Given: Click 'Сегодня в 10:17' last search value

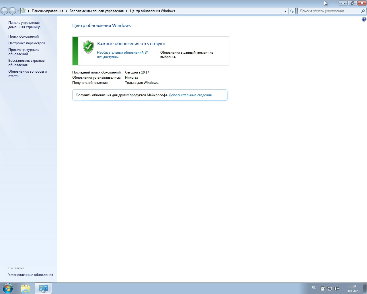Looking at the screenshot, I should 137,72.
